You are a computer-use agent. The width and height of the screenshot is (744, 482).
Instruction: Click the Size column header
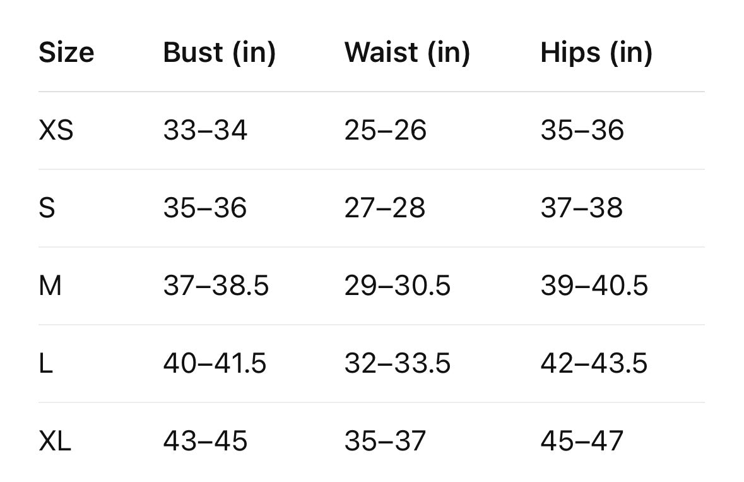66,52
